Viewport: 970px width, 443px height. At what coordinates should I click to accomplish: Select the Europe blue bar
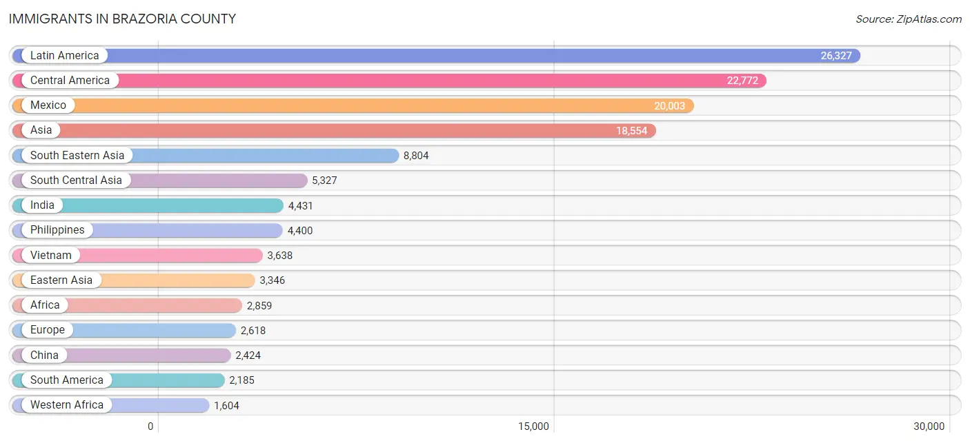pos(124,330)
